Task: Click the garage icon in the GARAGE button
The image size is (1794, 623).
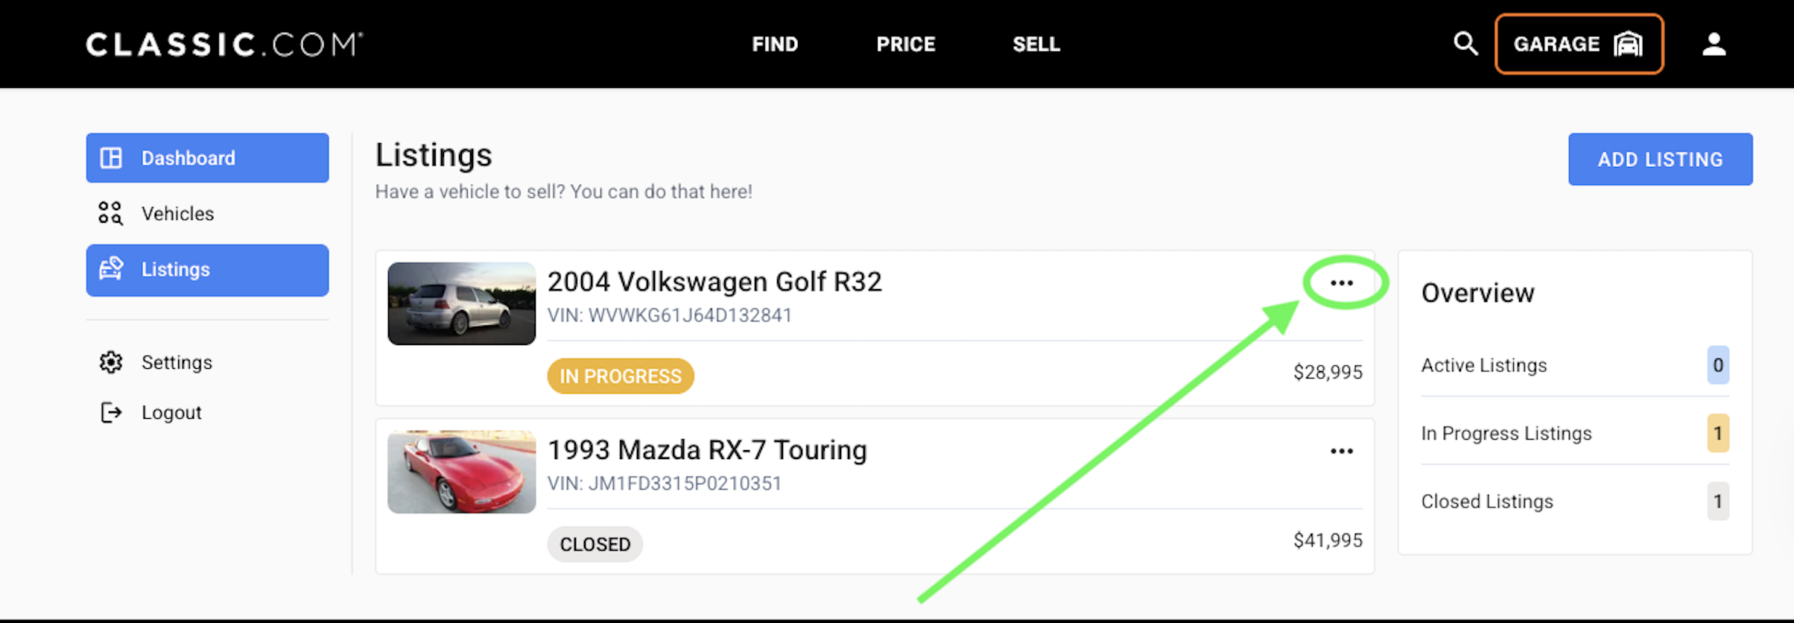Action: pos(1628,44)
